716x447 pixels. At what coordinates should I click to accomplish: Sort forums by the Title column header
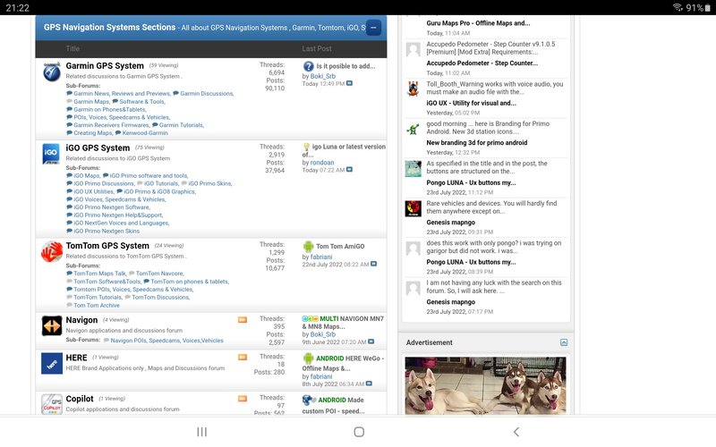pos(72,49)
